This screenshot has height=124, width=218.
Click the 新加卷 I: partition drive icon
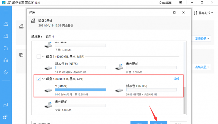pos(119,90)
